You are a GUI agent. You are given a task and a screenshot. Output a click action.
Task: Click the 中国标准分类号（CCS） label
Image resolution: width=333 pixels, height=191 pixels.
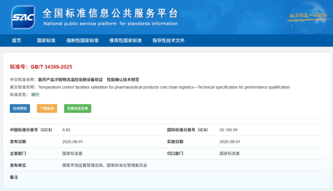(x=31, y=130)
